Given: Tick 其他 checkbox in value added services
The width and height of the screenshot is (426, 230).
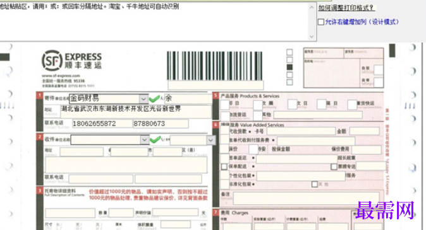Looking at the screenshot, I should 315,184.
